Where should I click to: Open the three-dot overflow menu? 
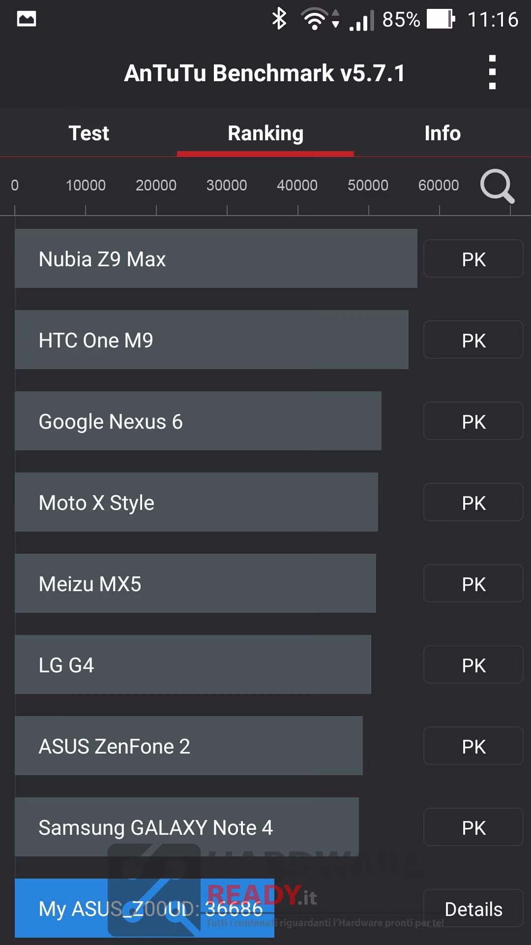[492, 72]
